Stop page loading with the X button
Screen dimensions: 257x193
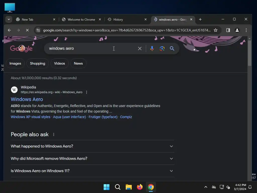[x=27, y=30]
